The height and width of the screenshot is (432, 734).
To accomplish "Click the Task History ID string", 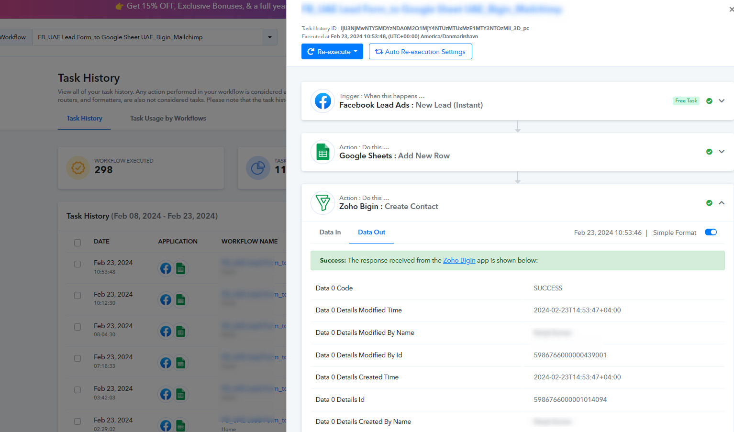I will point(435,28).
